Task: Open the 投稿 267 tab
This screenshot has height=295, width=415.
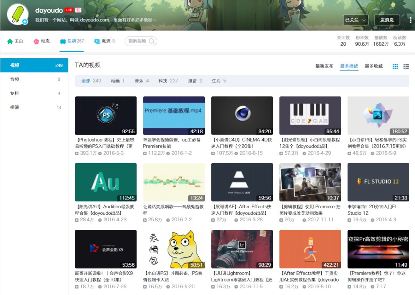Action: (72, 41)
